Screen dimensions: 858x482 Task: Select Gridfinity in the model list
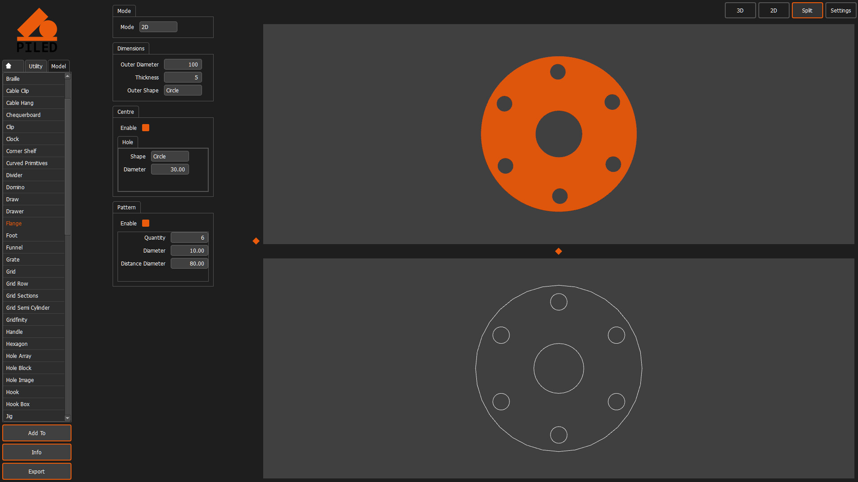tap(34, 320)
